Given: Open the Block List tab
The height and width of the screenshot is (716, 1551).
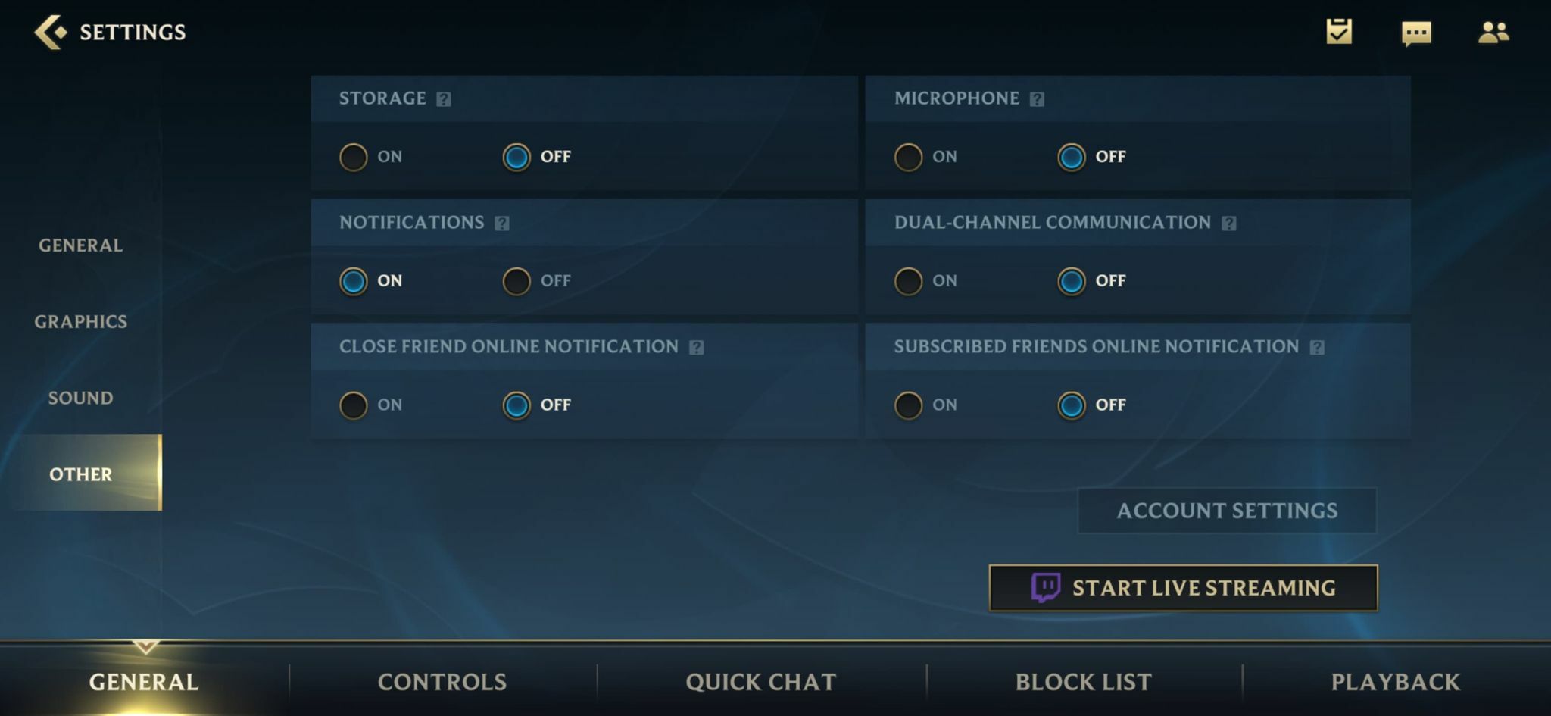Looking at the screenshot, I should coord(1083,682).
